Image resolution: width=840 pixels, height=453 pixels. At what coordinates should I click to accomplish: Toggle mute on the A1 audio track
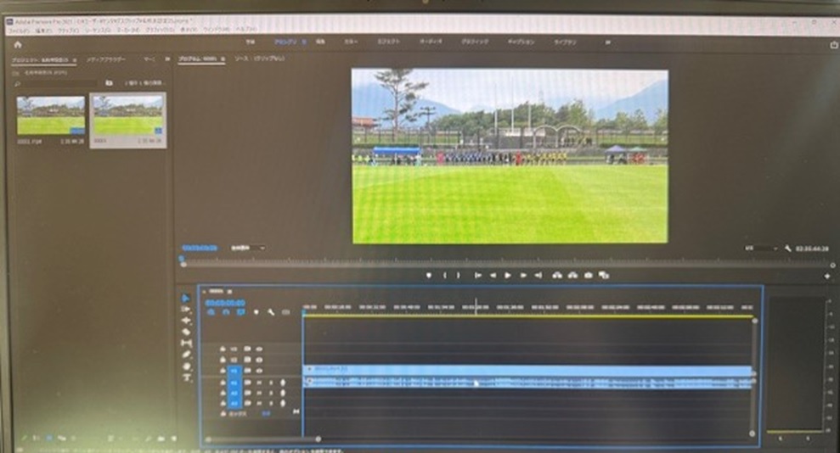[x=259, y=382]
